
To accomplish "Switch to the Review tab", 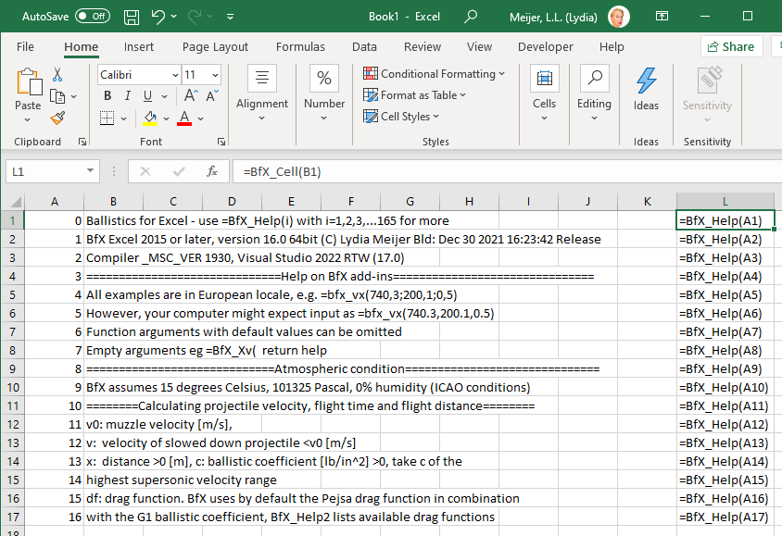I will (x=423, y=47).
